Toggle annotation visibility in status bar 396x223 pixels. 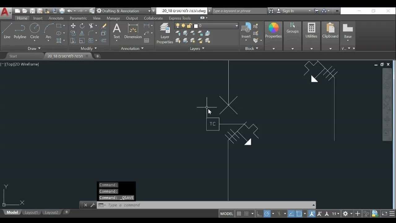click(x=312, y=214)
